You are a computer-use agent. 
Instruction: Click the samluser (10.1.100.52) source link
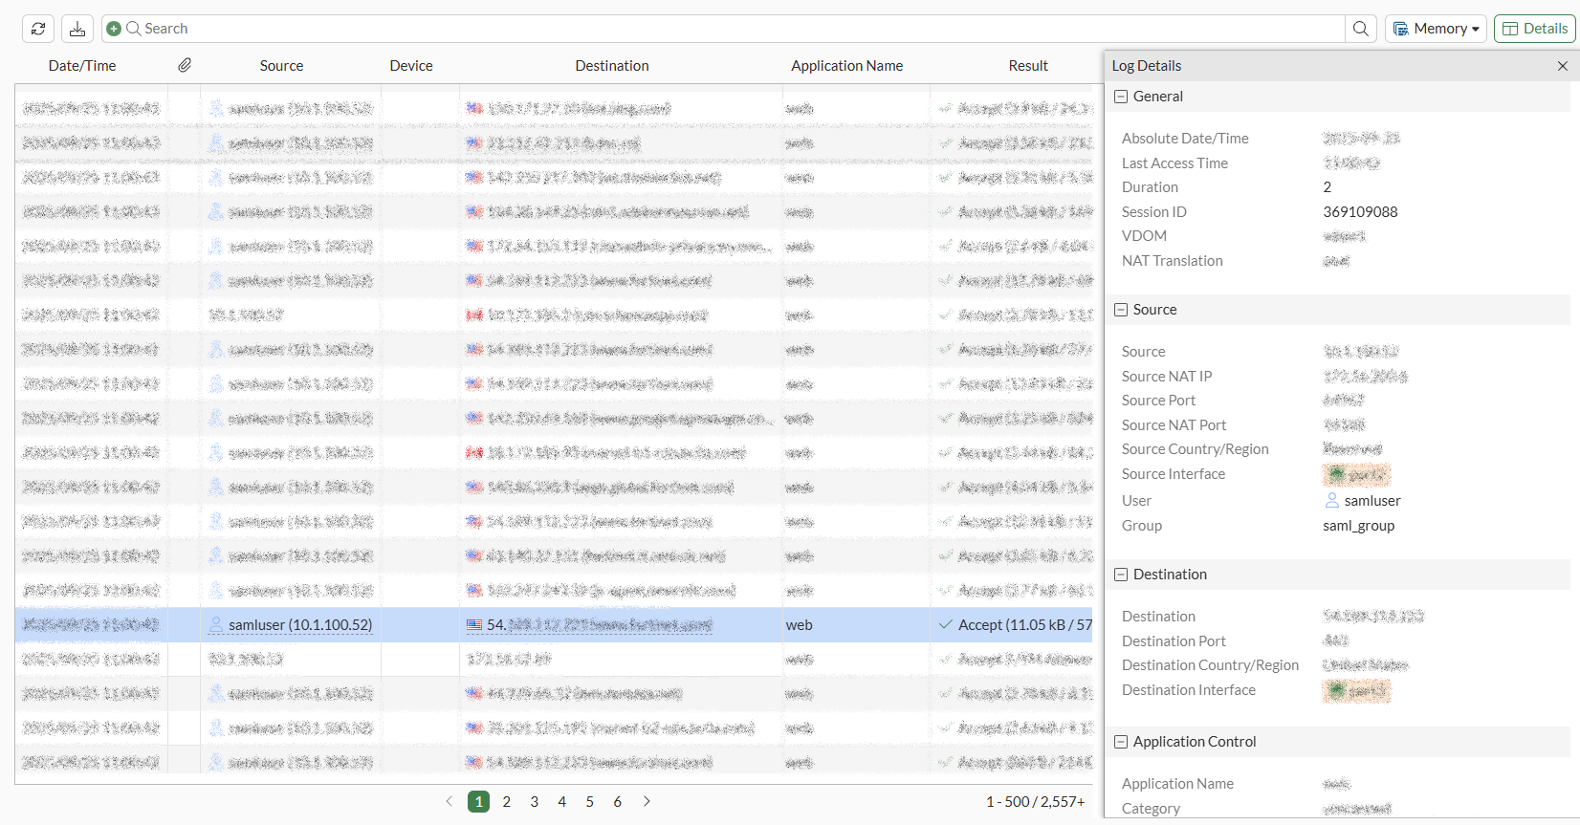(x=299, y=625)
